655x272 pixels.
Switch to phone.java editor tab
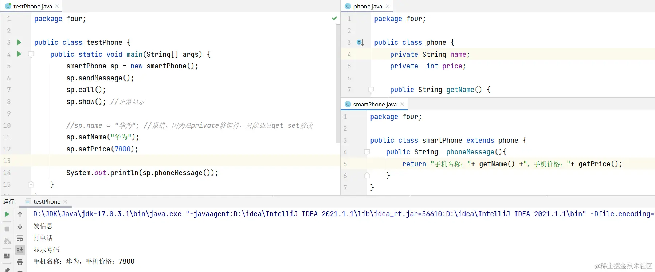coord(368,6)
